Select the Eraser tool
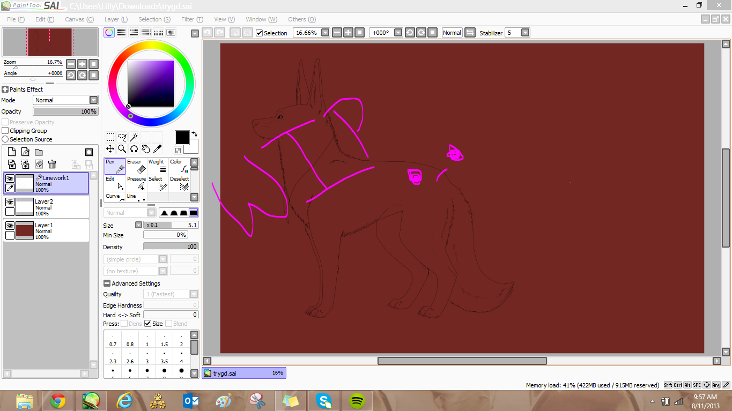 click(x=136, y=166)
